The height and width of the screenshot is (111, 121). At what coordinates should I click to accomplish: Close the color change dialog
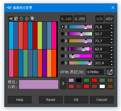coord(113,8)
